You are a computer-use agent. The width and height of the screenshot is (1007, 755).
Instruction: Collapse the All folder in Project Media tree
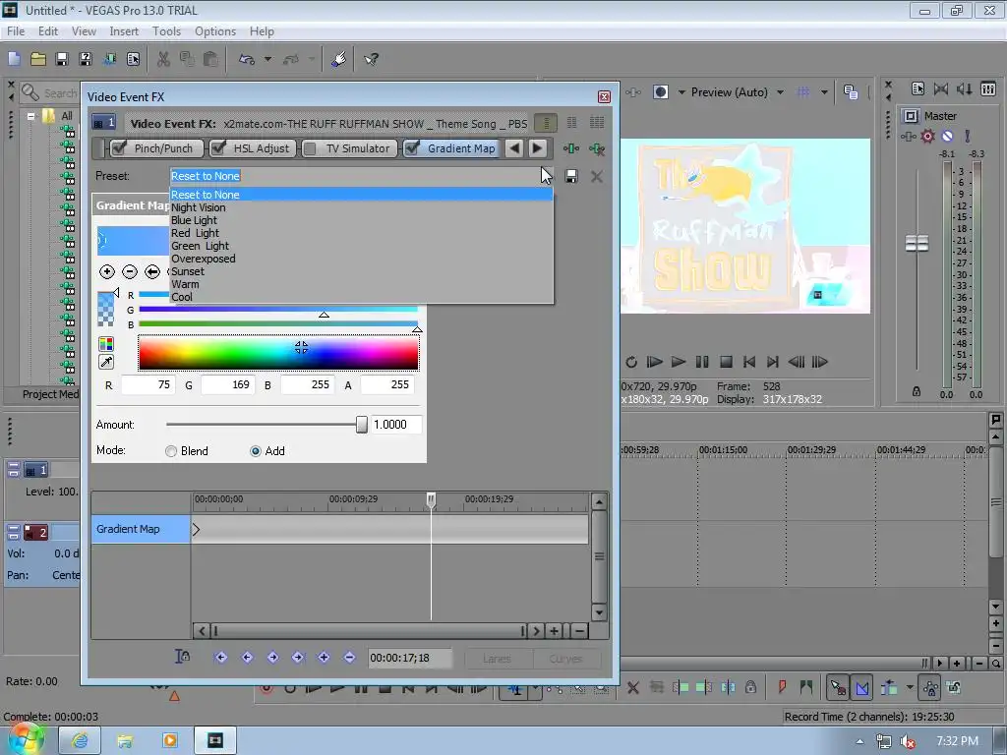[30, 116]
